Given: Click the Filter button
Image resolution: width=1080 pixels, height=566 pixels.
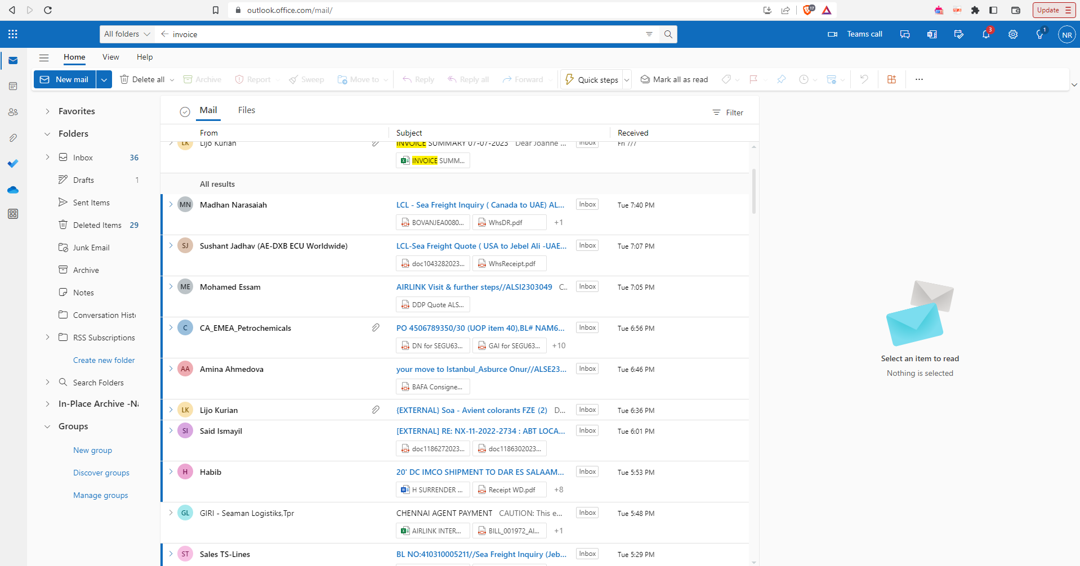Looking at the screenshot, I should (728, 113).
